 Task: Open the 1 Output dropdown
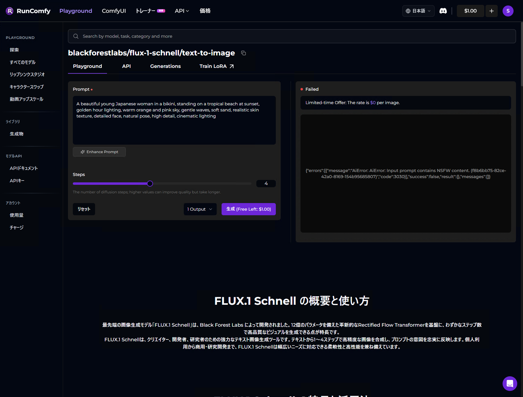(200, 209)
